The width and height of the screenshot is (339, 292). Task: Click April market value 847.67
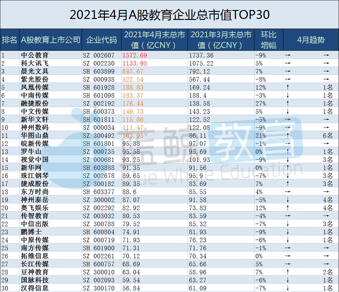point(133,71)
